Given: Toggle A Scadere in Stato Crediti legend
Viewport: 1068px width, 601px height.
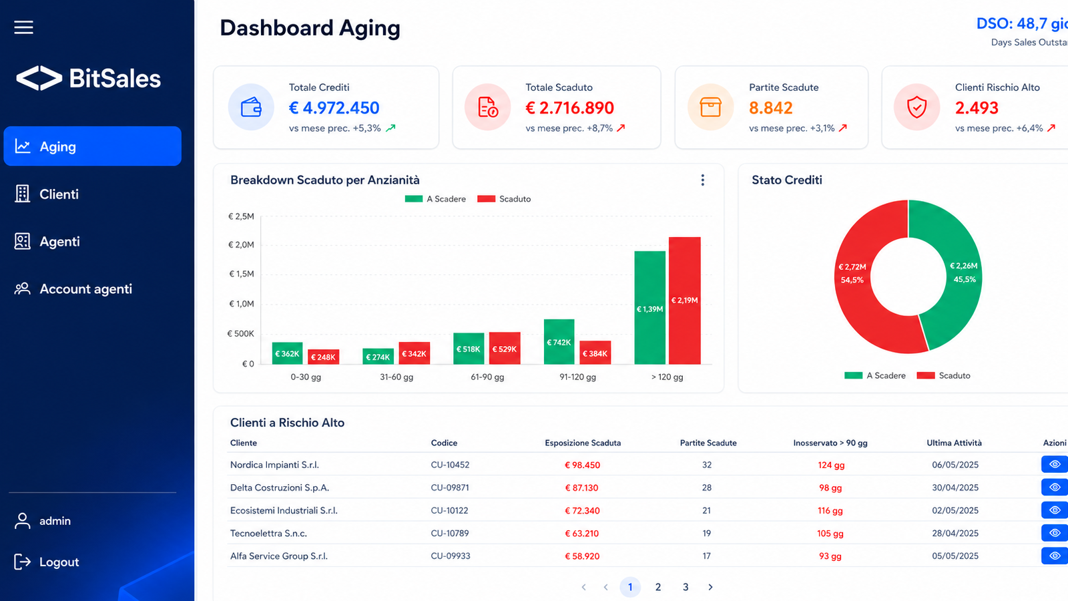Looking at the screenshot, I should [875, 375].
